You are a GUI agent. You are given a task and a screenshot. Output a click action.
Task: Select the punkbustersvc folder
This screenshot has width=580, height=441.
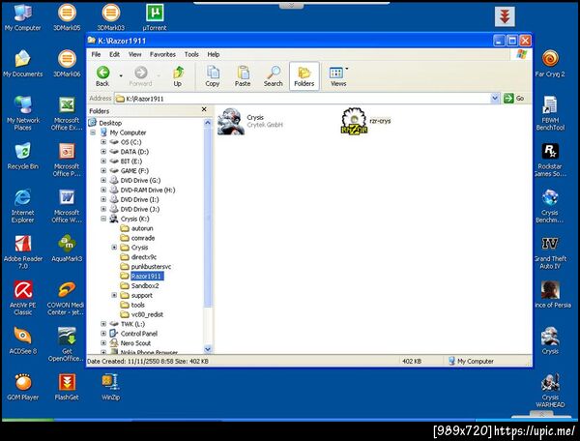(x=151, y=267)
